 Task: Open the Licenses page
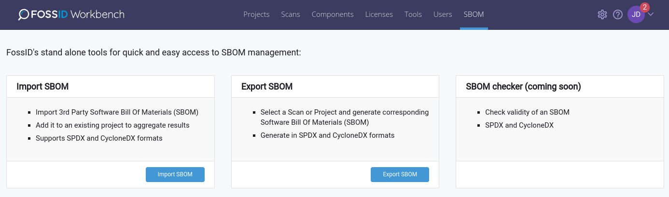pos(379,14)
